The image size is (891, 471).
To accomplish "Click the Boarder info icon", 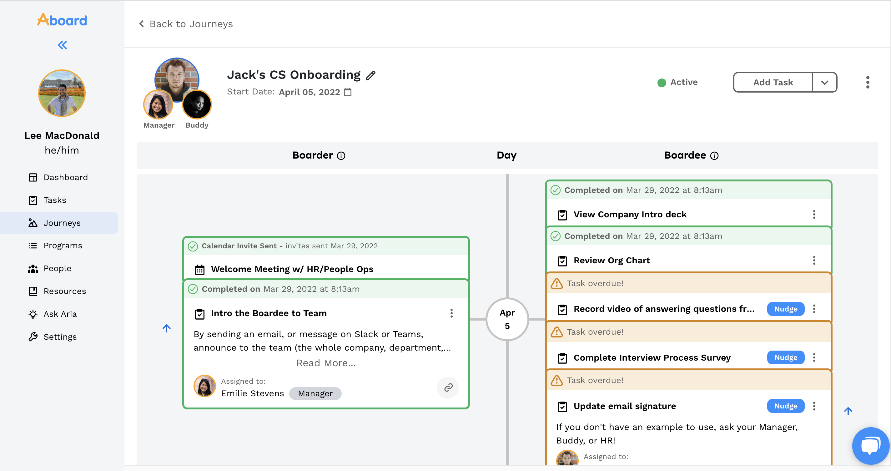I will pyautogui.click(x=341, y=156).
